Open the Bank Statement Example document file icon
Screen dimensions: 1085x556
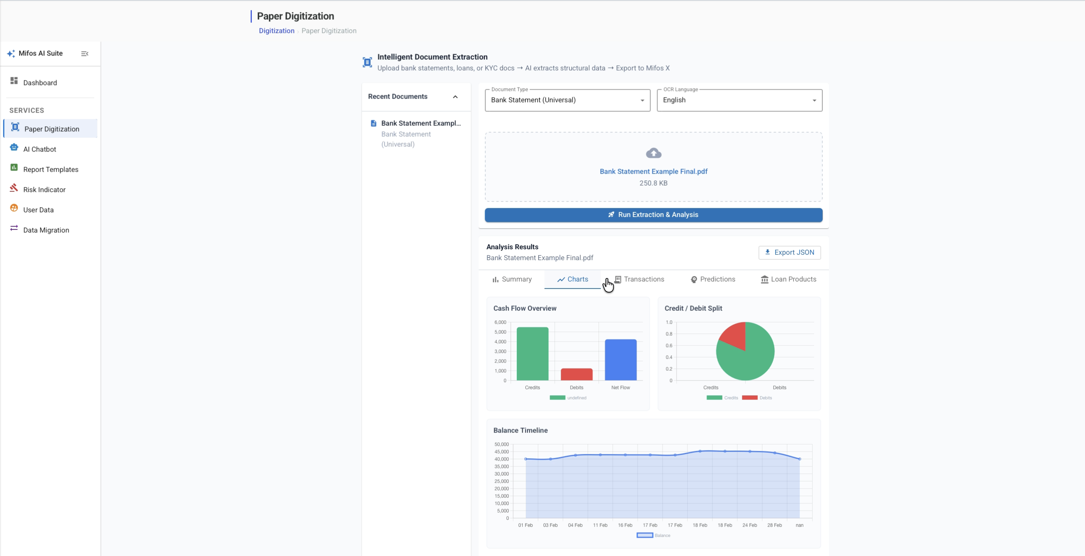coord(373,123)
